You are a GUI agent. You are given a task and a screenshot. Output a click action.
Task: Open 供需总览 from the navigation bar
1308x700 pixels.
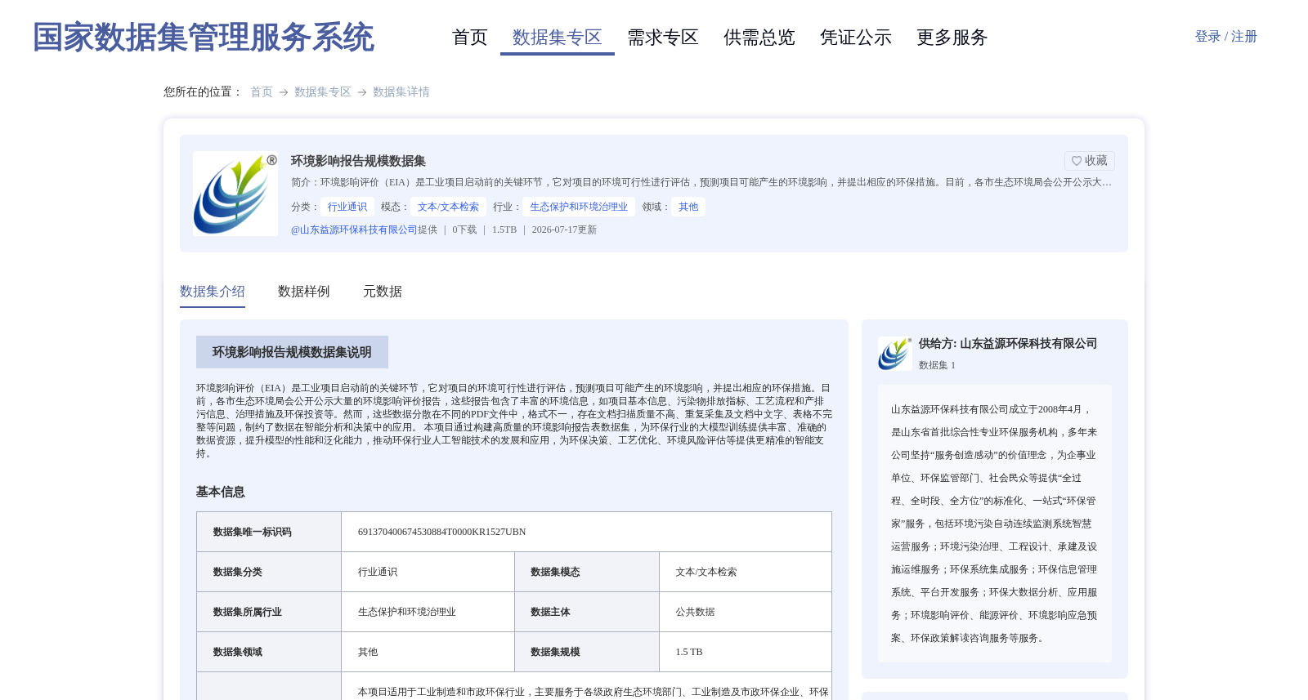pos(759,38)
